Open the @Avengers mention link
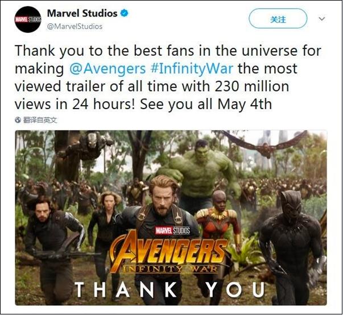This screenshot has width=343, height=315. click(108, 69)
